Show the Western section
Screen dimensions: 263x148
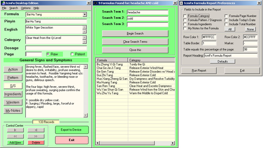[13, 102]
